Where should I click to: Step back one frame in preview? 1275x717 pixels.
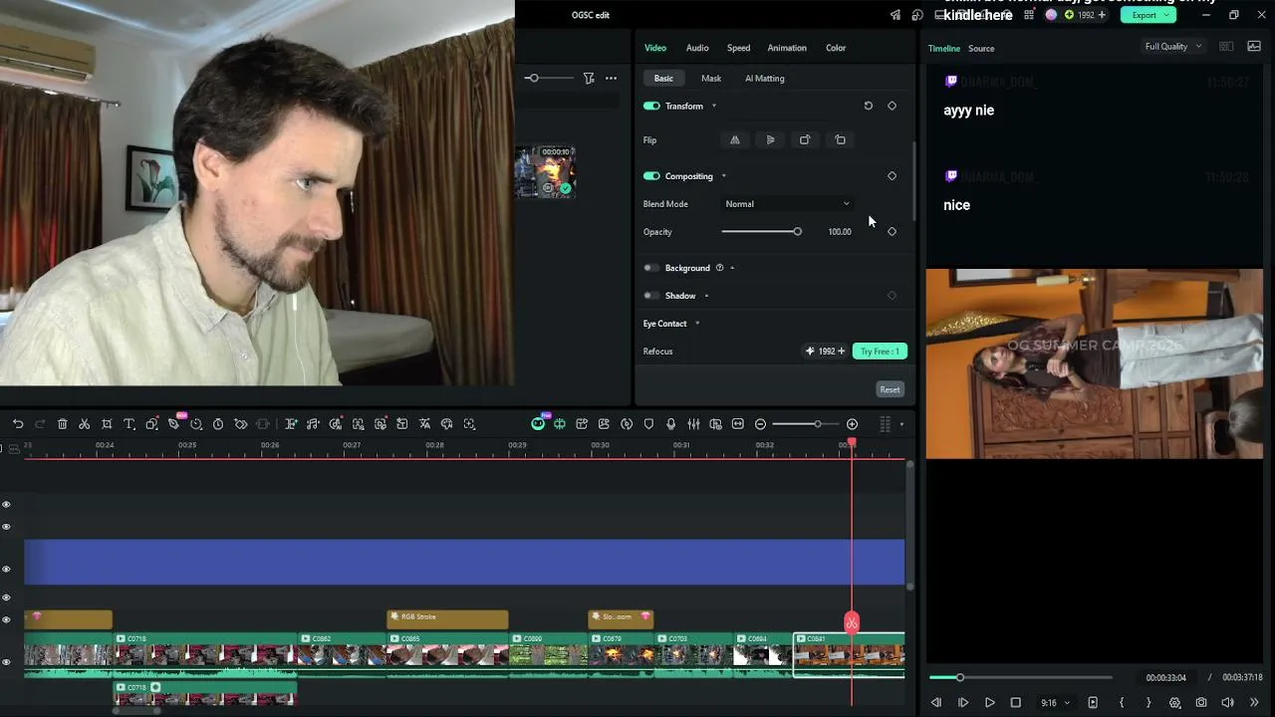[x=936, y=703]
